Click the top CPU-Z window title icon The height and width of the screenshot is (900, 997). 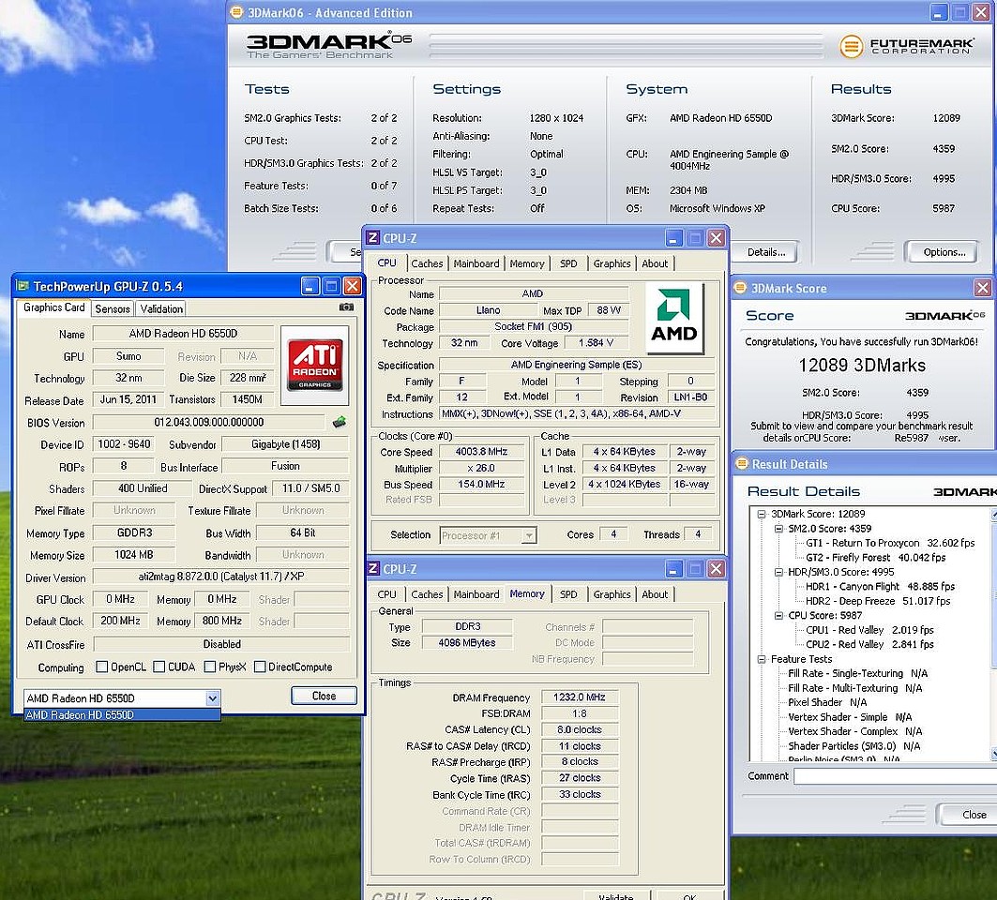pyautogui.click(x=373, y=238)
